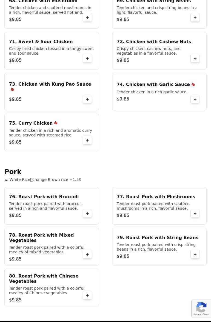Add Roast Pork with Chinese Vegetables
Screen dimensions: 211x322
pyautogui.click(x=87, y=295)
